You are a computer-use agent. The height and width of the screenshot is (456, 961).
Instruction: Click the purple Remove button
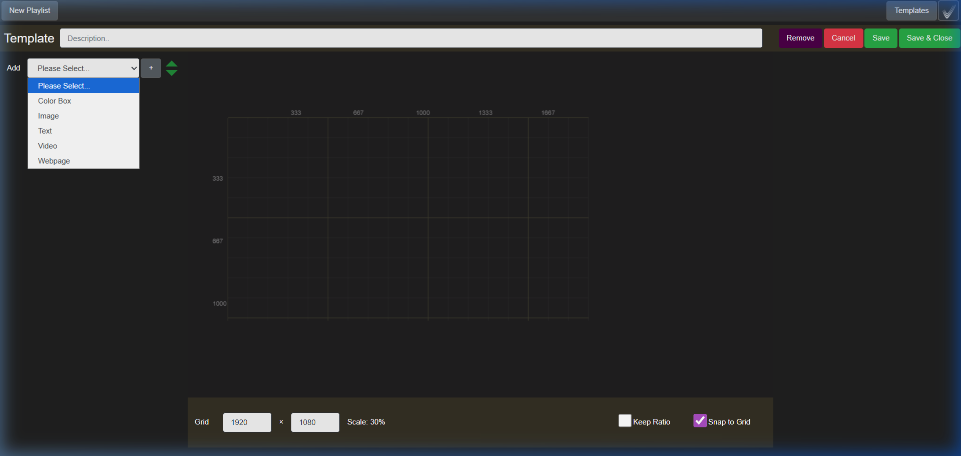click(x=800, y=38)
